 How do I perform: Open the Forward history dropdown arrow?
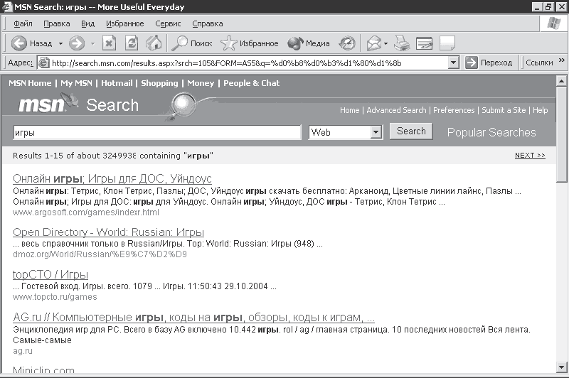pyautogui.click(x=93, y=44)
